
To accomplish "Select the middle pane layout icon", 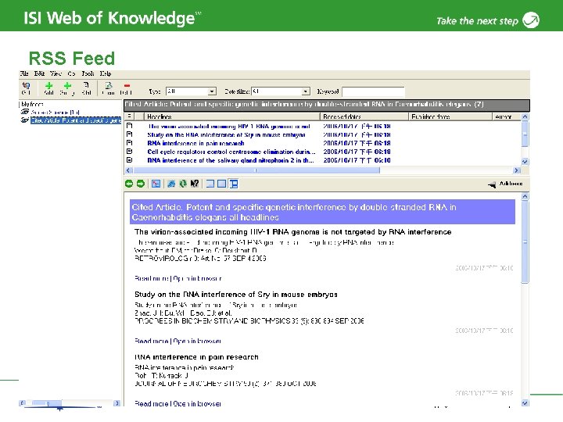I will (222, 184).
